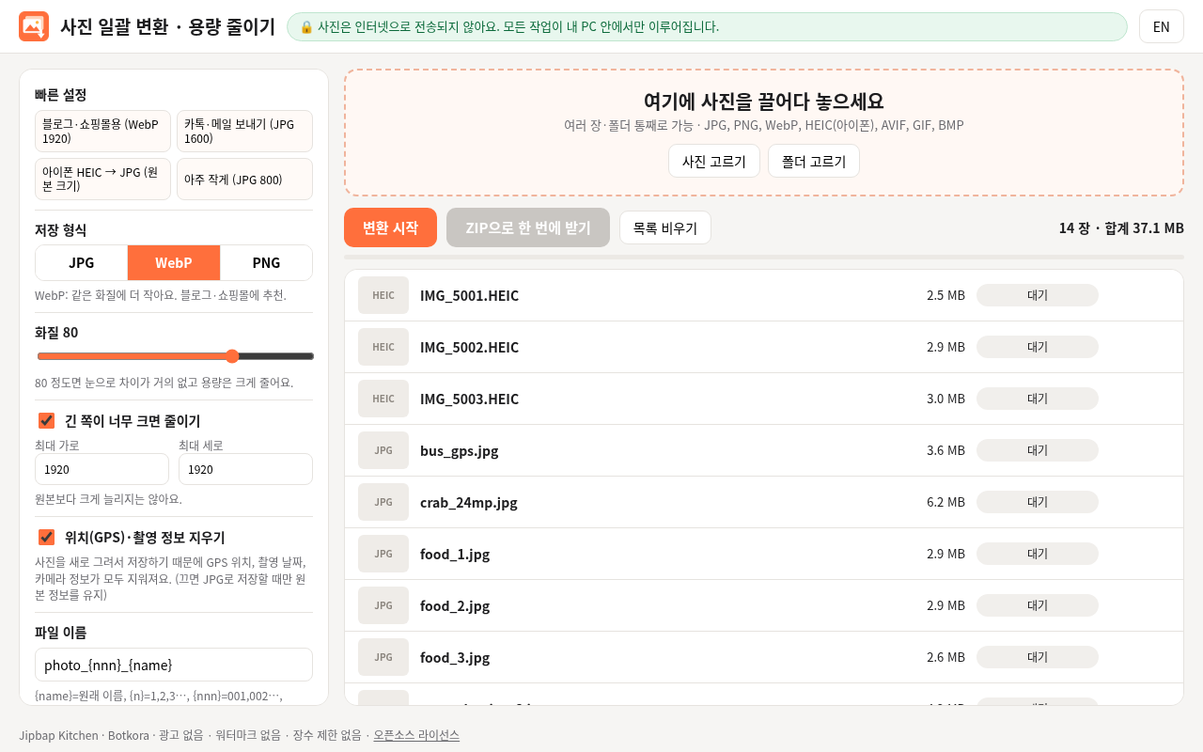
Task: Click the photo converter app logo icon
Action: pyautogui.click(x=34, y=26)
